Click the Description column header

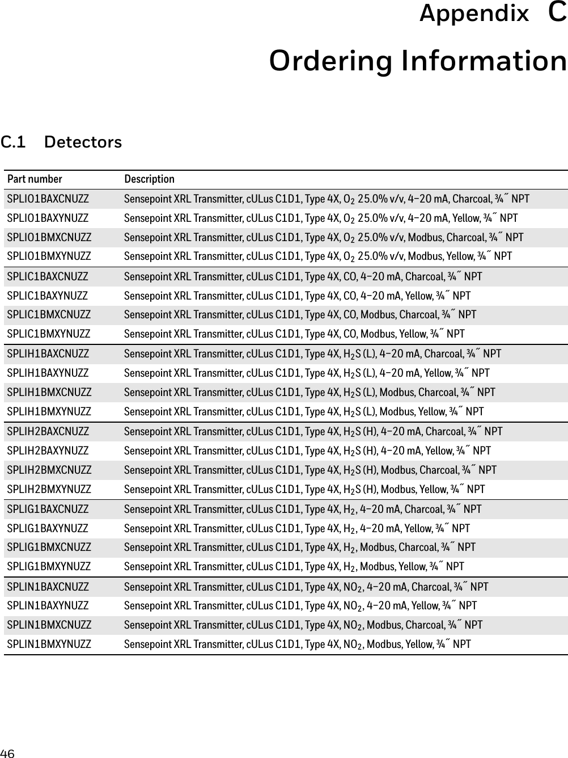[150, 179]
